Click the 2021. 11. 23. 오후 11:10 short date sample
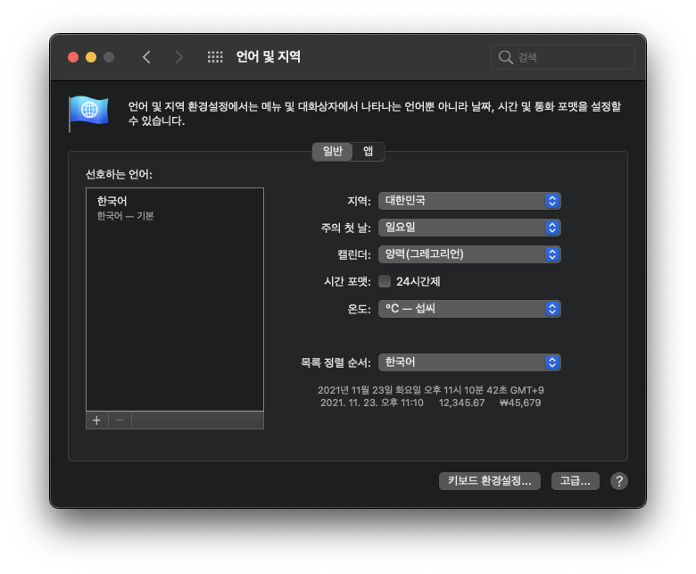This screenshot has height=574, width=696. point(371,403)
